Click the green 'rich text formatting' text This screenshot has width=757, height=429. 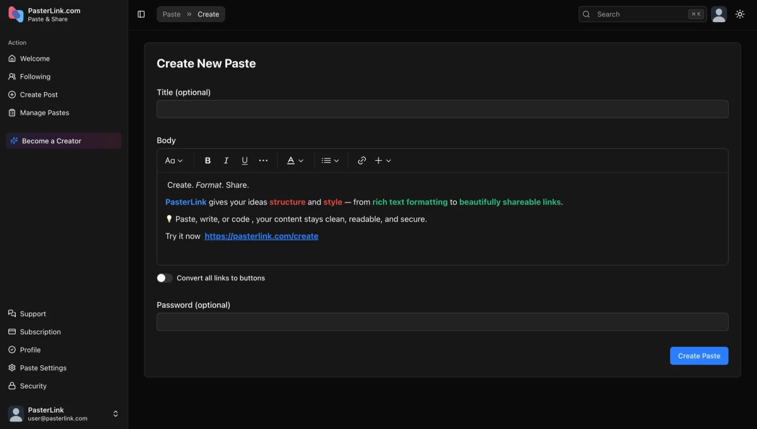click(410, 202)
